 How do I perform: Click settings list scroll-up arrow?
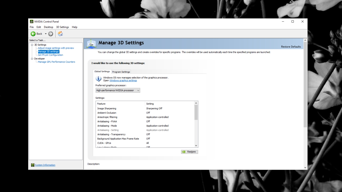[196, 103]
